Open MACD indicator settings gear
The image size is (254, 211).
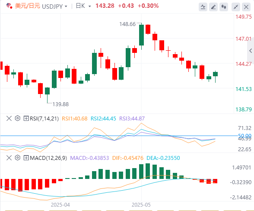tap(17, 158)
